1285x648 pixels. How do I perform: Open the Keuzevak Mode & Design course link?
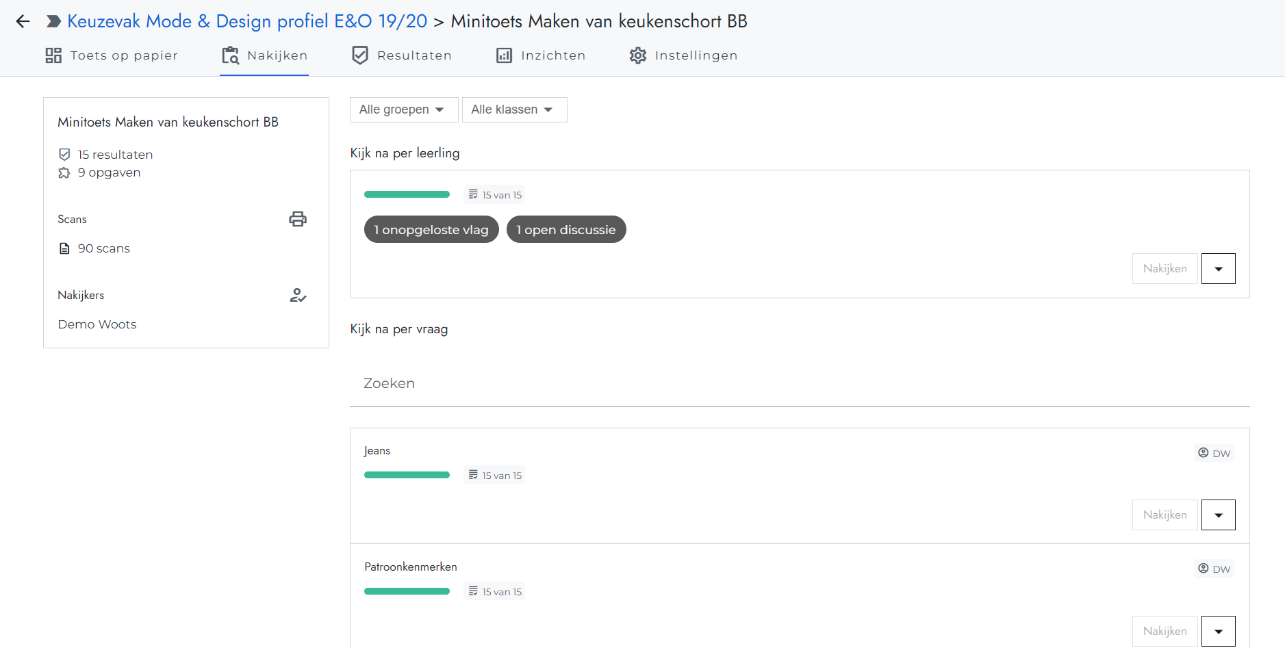pos(247,21)
